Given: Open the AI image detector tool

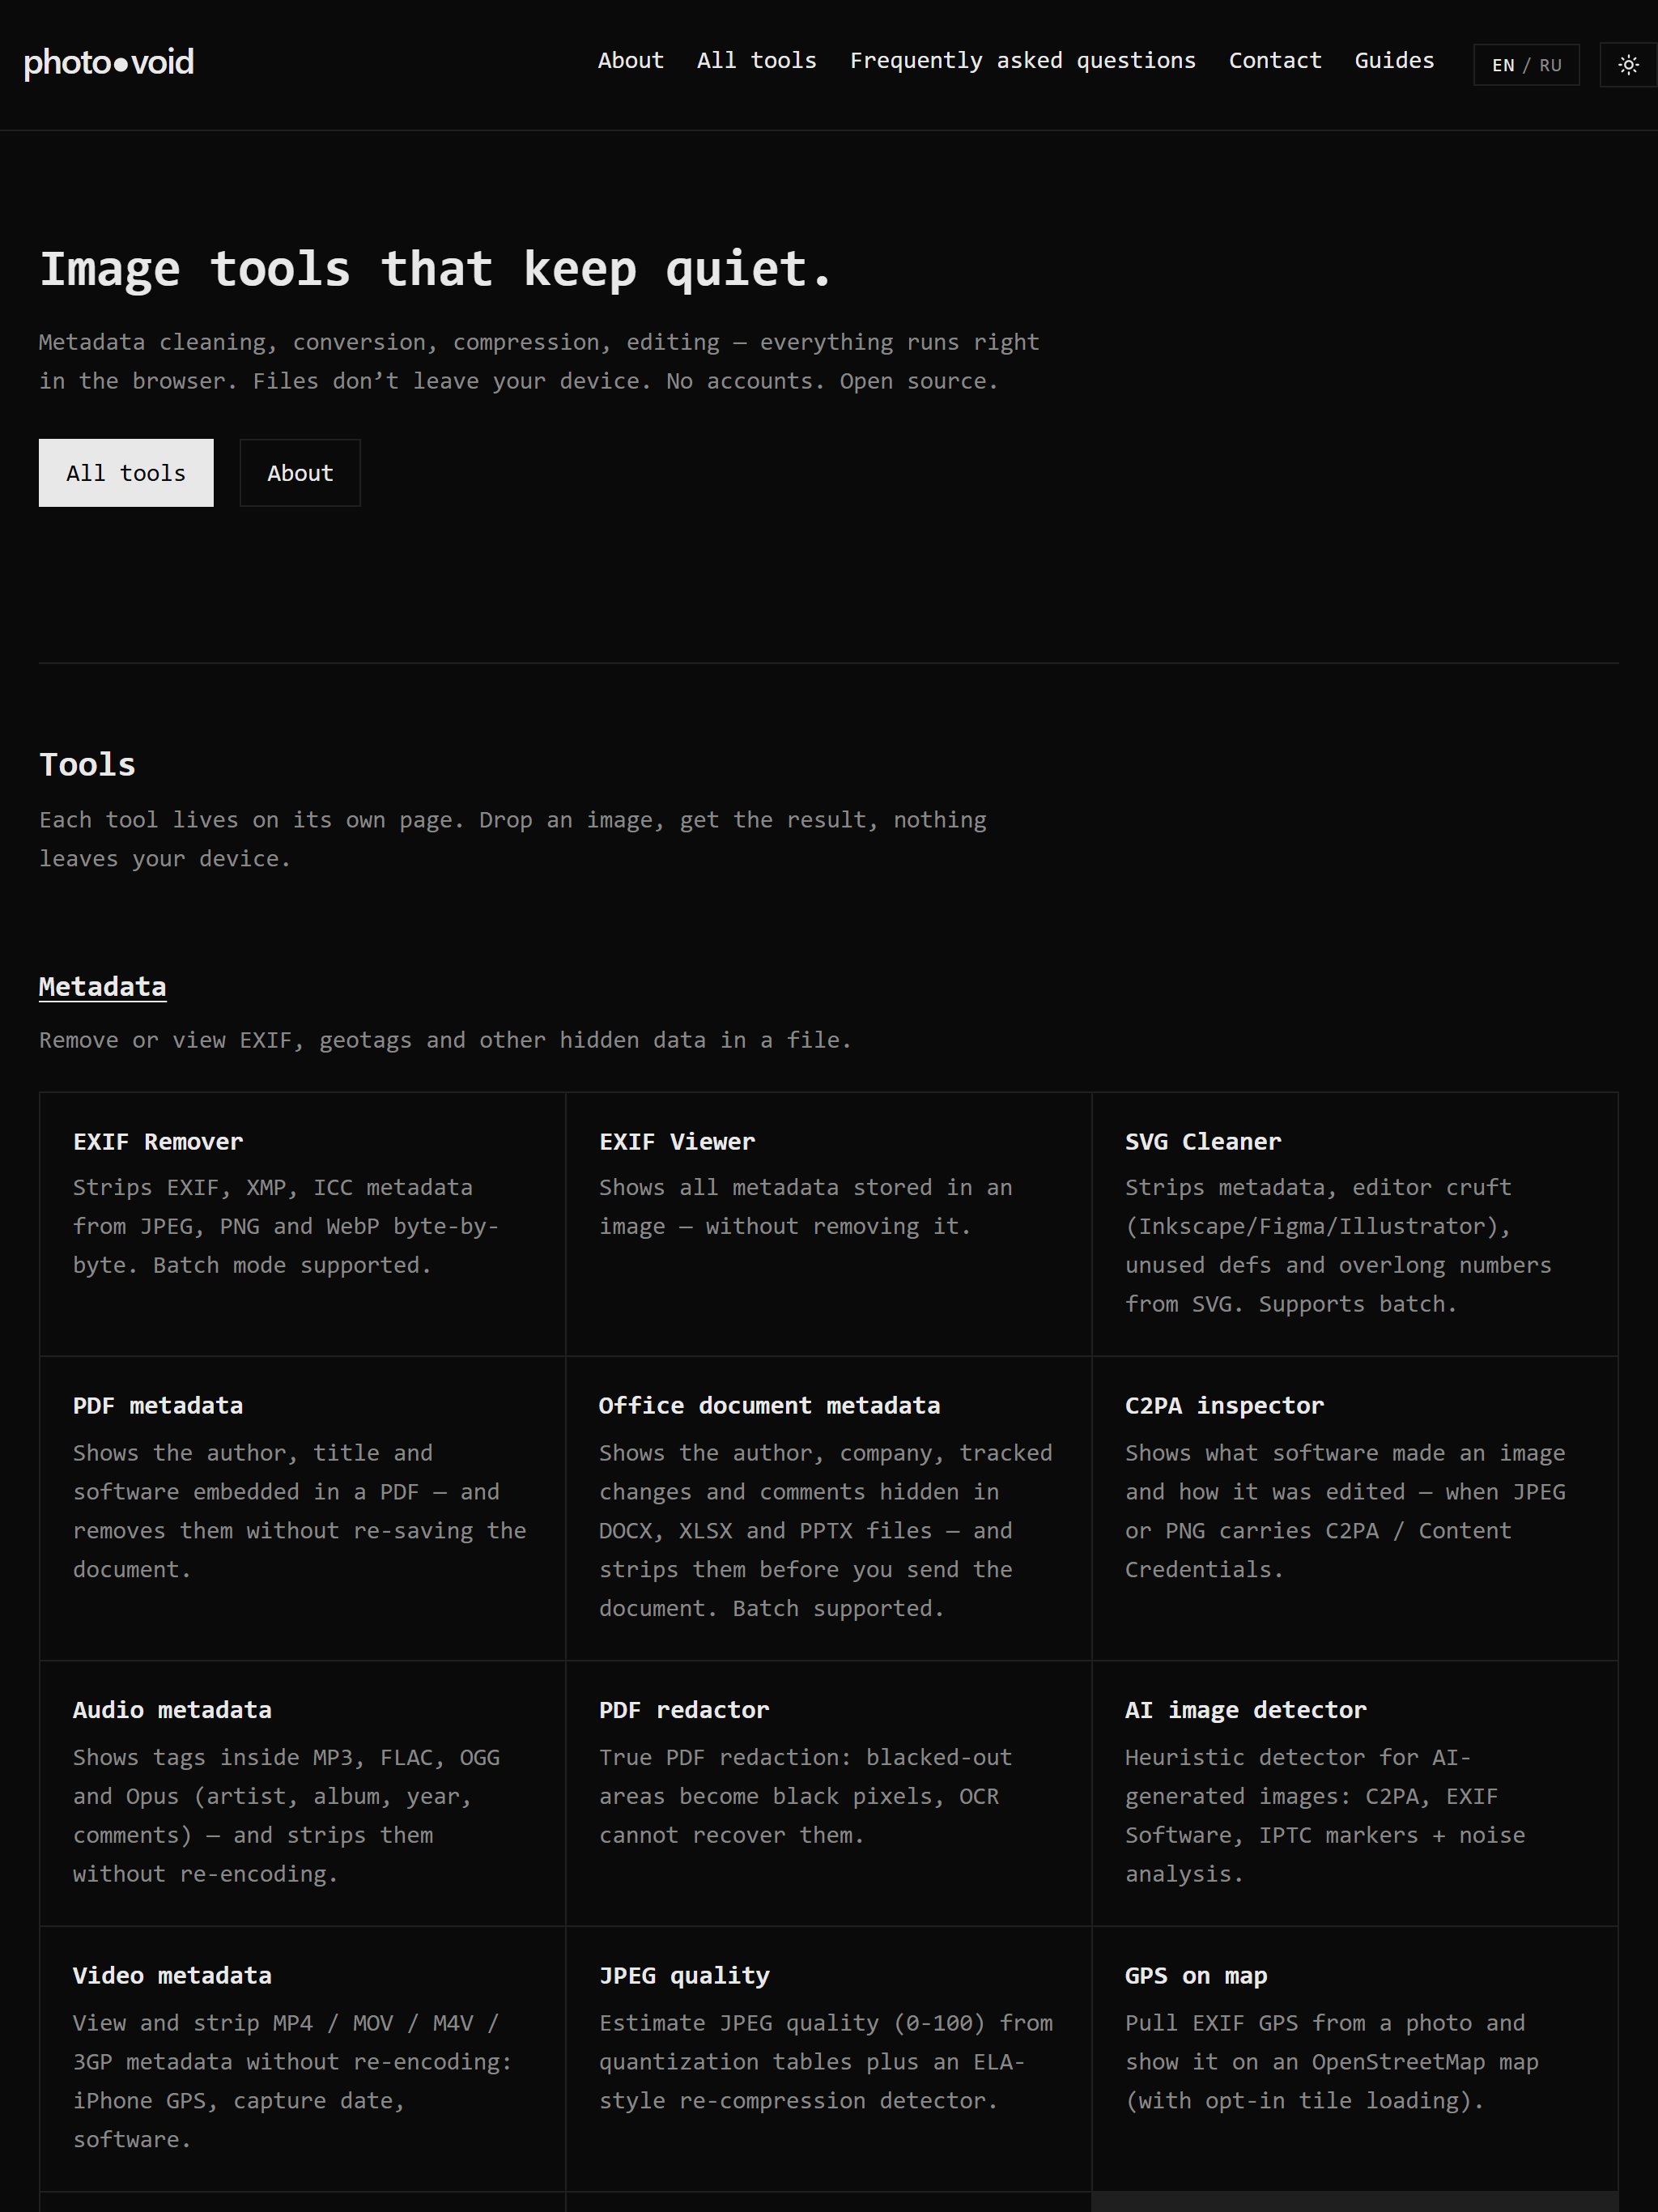Looking at the screenshot, I should pyautogui.click(x=1354, y=1793).
